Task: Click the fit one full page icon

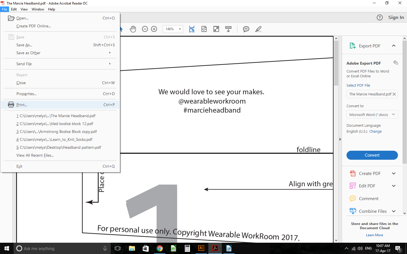Action: pos(204,29)
